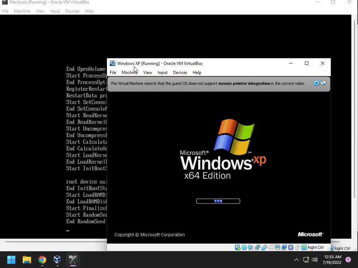Click the network adapters indicator icon
The image size is (358, 268).
pos(258,247)
